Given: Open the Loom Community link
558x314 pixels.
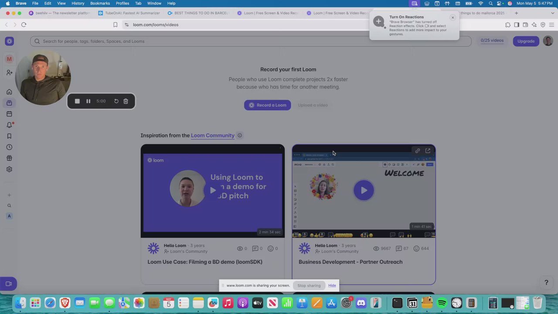Looking at the screenshot, I should tap(213, 135).
